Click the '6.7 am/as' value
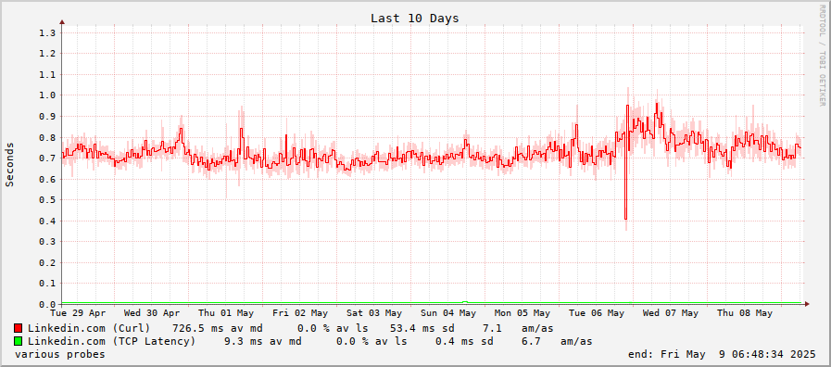This screenshot has width=831, height=367. [x=557, y=341]
